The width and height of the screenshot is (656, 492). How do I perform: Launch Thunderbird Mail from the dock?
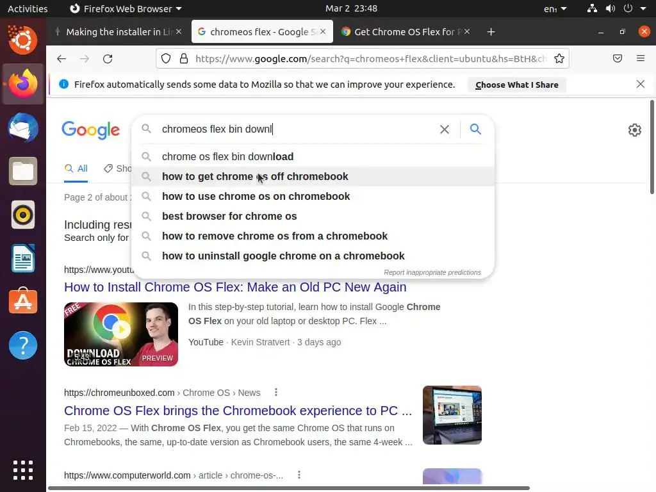(23, 127)
